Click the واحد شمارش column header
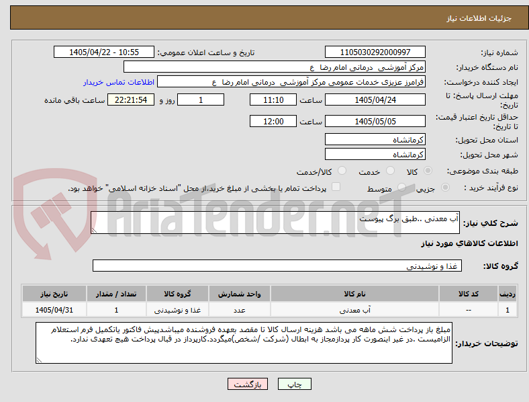Screen dimensions: 529x402 [x=239, y=294]
